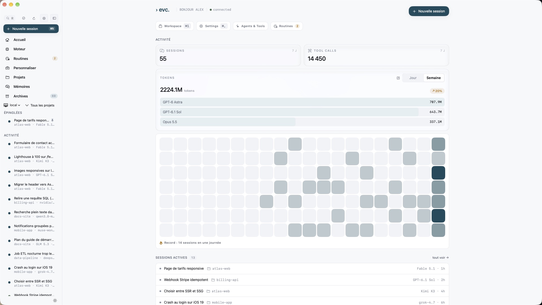The height and width of the screenshot is (305, 542).
Task: Open the sidebar search field
Action: pos(10,18)
